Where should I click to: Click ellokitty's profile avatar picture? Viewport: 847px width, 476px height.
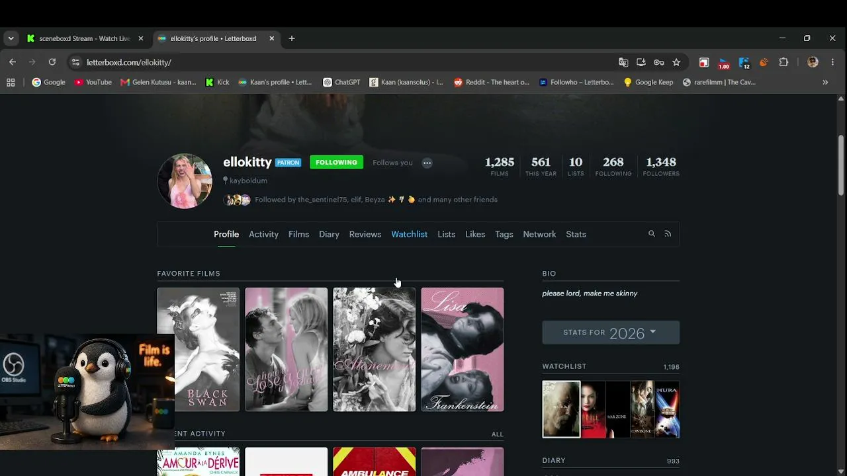click(185, 181)
